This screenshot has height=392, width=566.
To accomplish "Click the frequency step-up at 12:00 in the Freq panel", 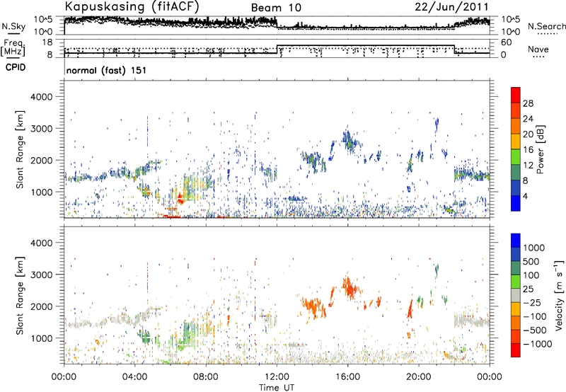I will 277,50.
